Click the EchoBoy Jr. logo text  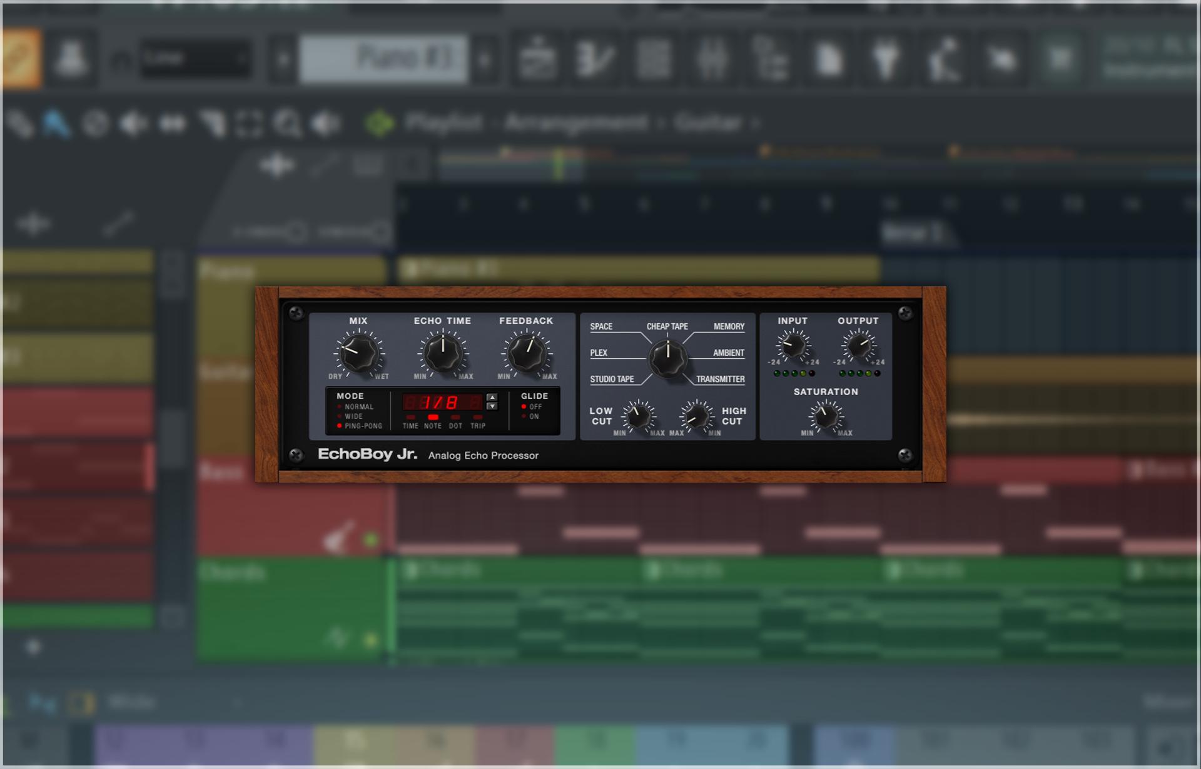[x=367, y=455]
